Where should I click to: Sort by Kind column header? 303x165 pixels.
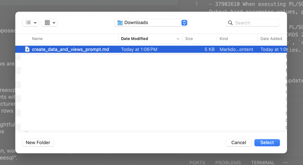coord(224,39)
